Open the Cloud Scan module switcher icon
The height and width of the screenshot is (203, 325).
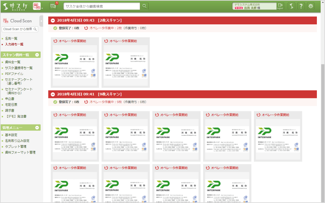point(37,6)
